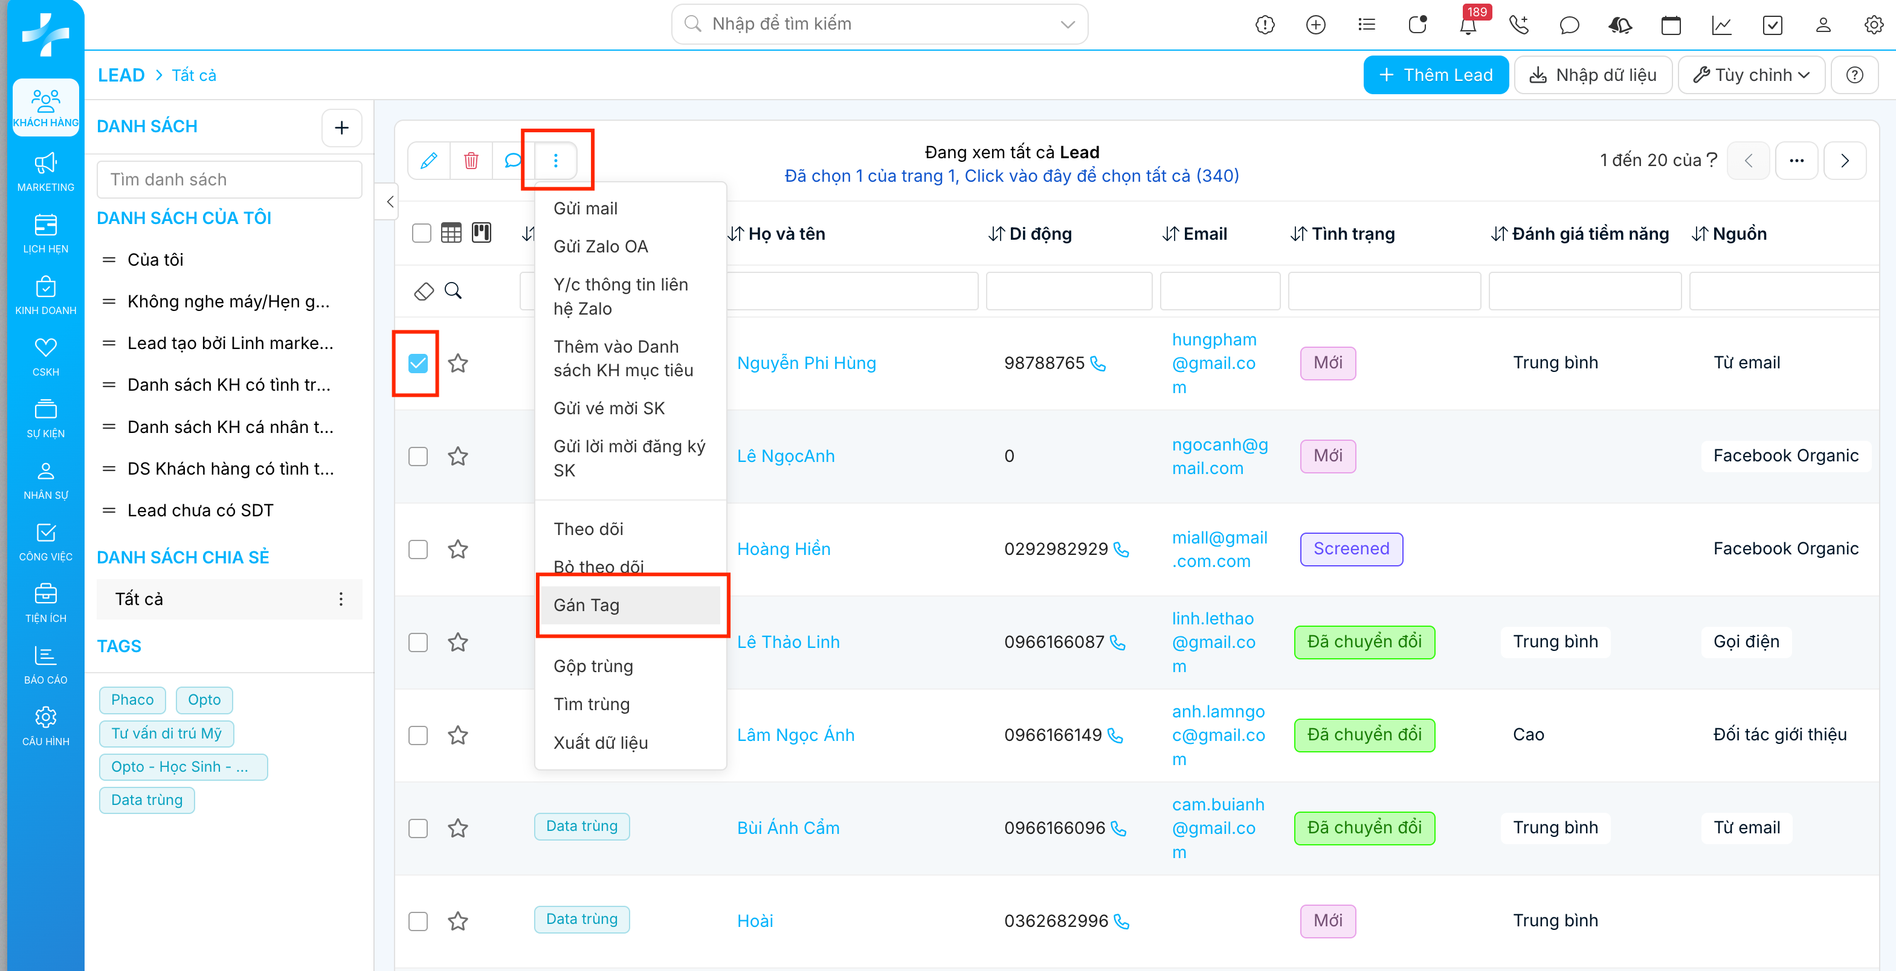Click the Phaco tag chip
The width and height of the screenshot is (1896, 971).
132,699
